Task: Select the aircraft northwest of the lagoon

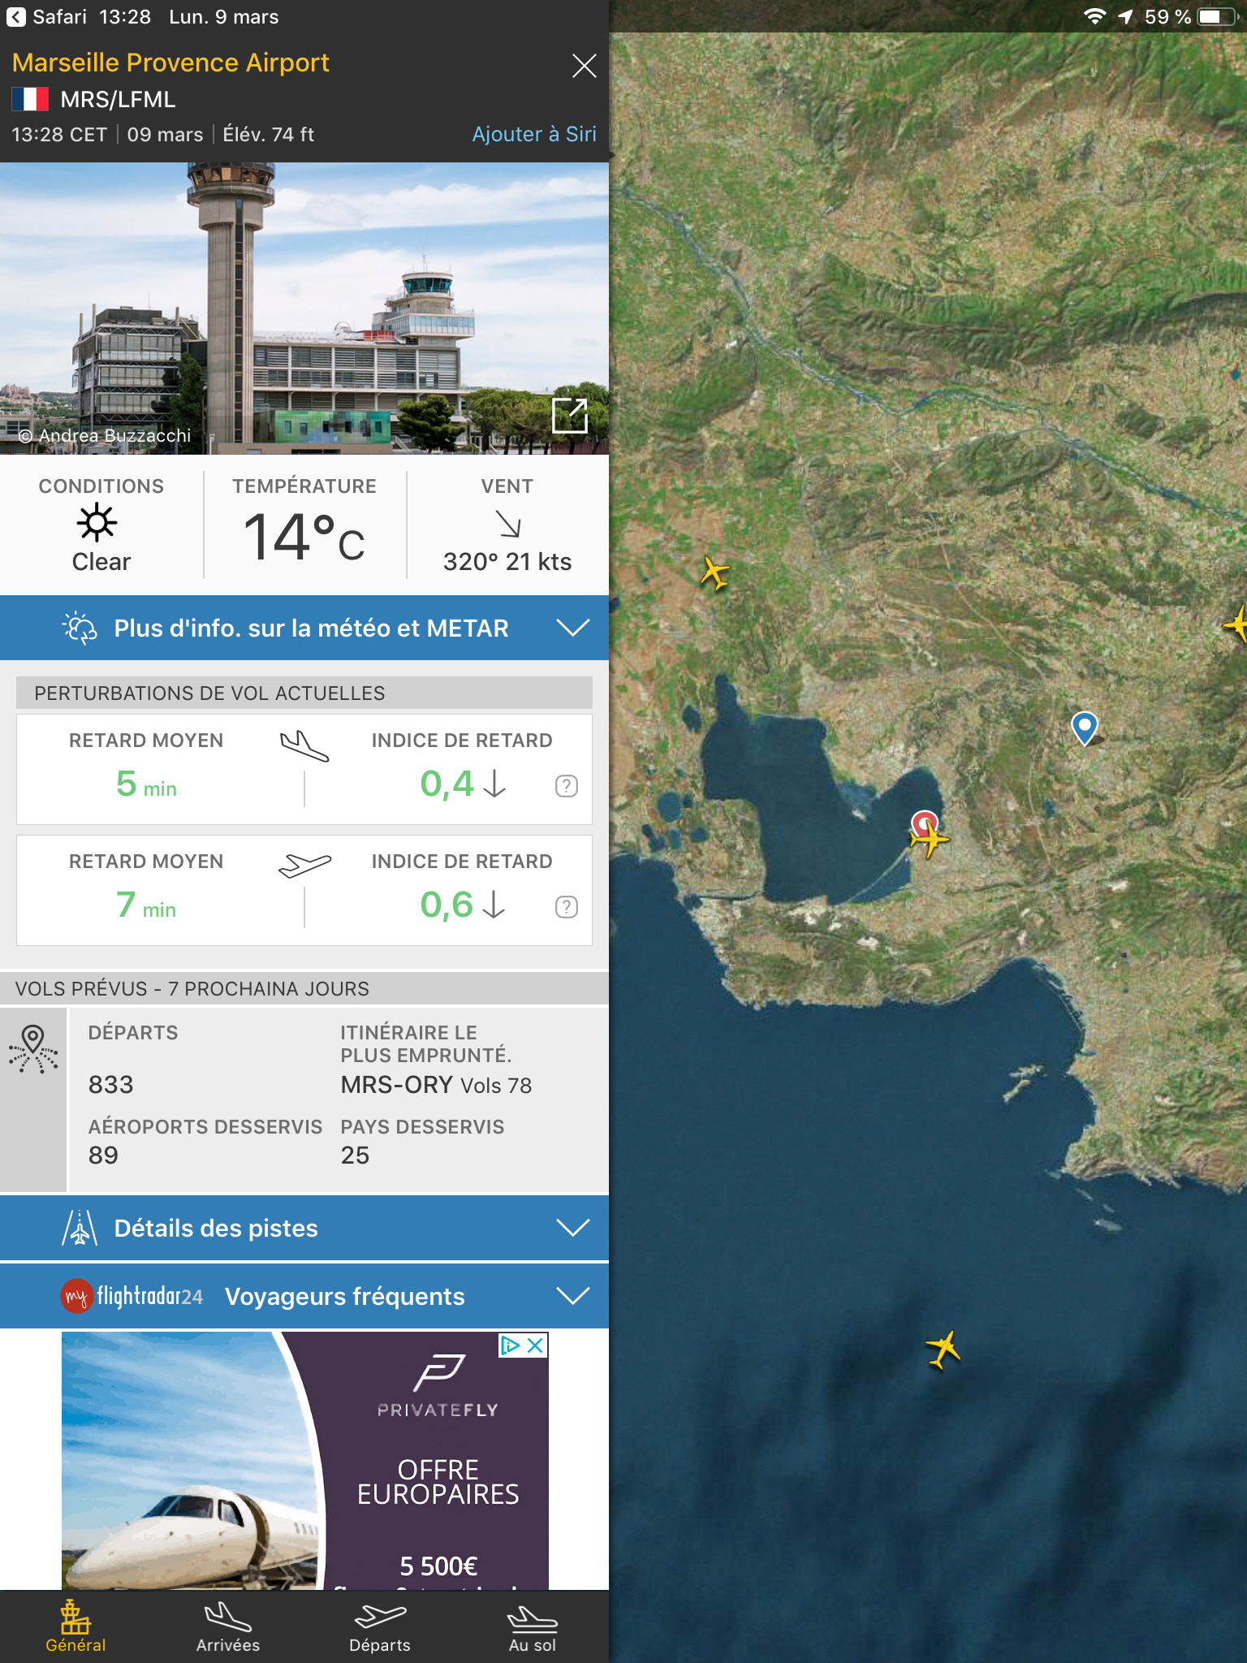Action: 715,572
